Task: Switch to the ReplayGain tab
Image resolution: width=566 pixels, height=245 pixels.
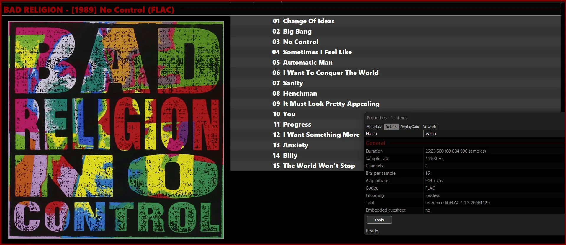Action: [410, 127]
